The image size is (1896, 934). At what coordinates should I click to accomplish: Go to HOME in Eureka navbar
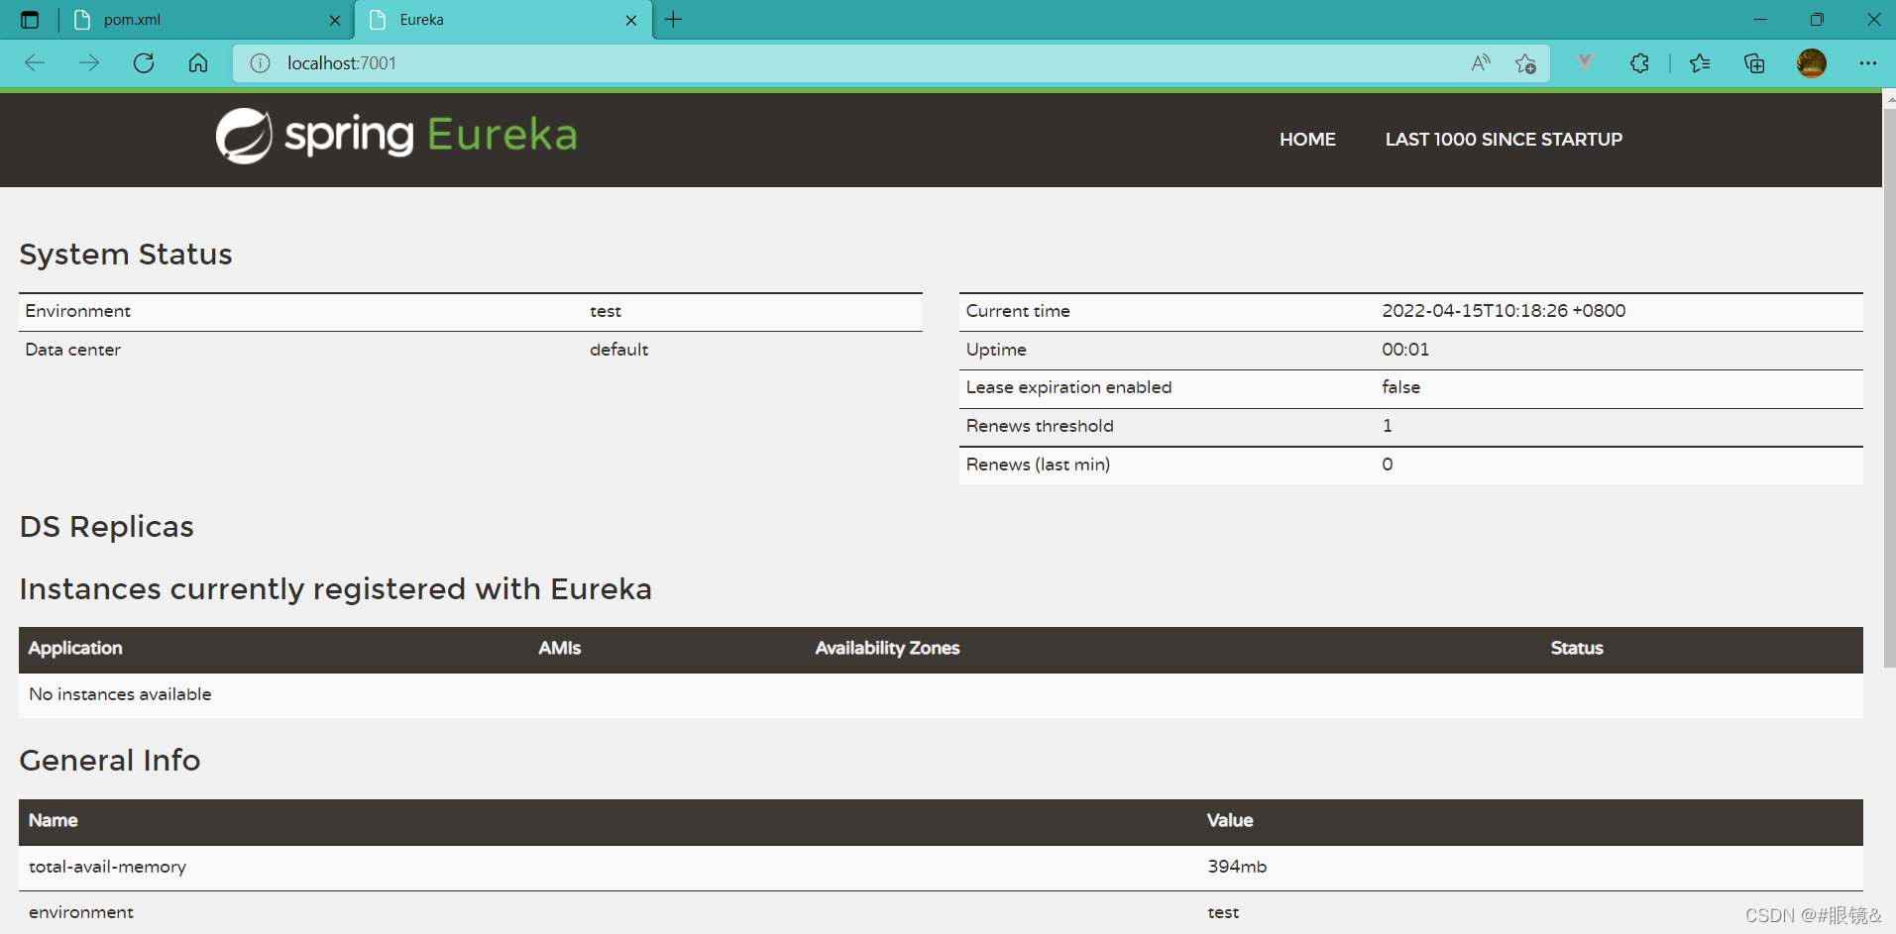pyautogui.click(x=1307, y=140)
